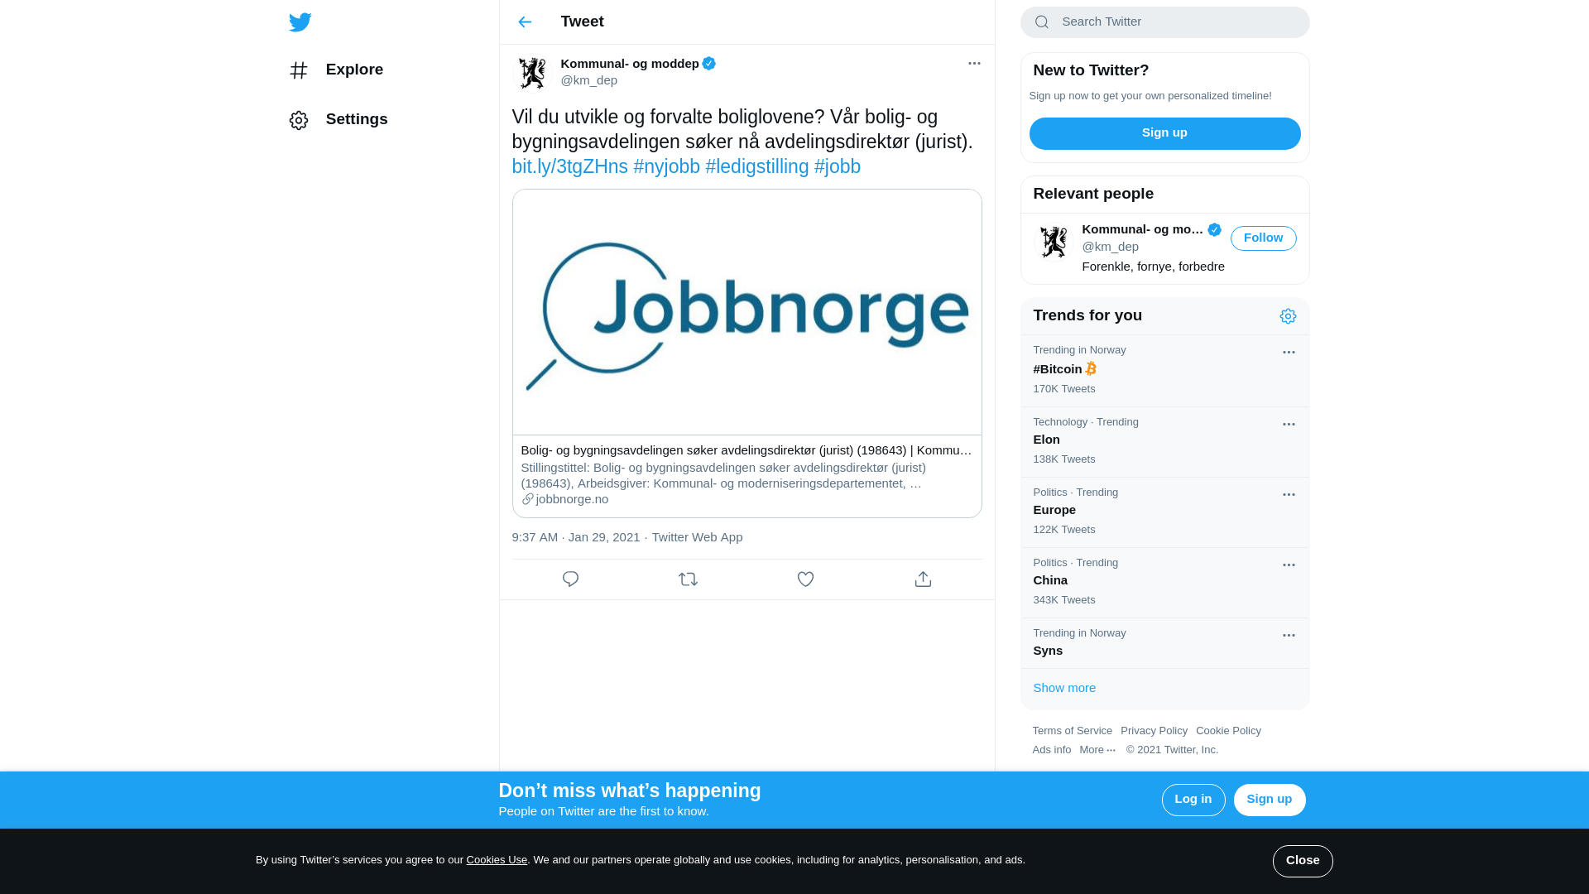
Task: Follow the Kommunal- og moddep account
Action: [1263, 238]
